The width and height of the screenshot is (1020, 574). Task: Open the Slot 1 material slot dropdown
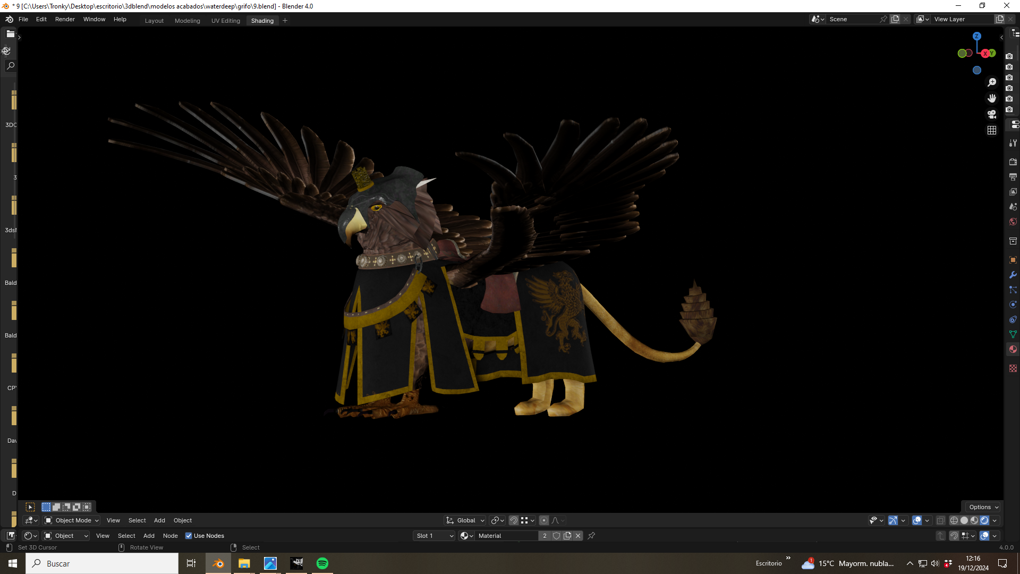click(435, 536)
